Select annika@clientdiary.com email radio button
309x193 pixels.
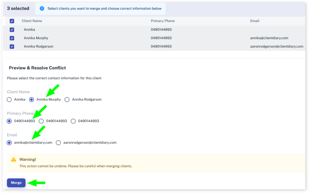[9, 143]
